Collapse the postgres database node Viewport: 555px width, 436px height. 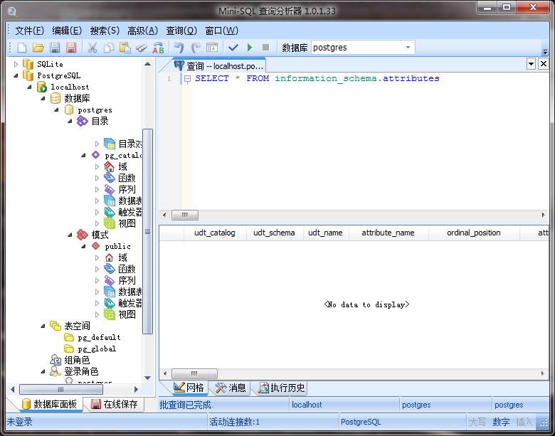[x=57, y=110]
